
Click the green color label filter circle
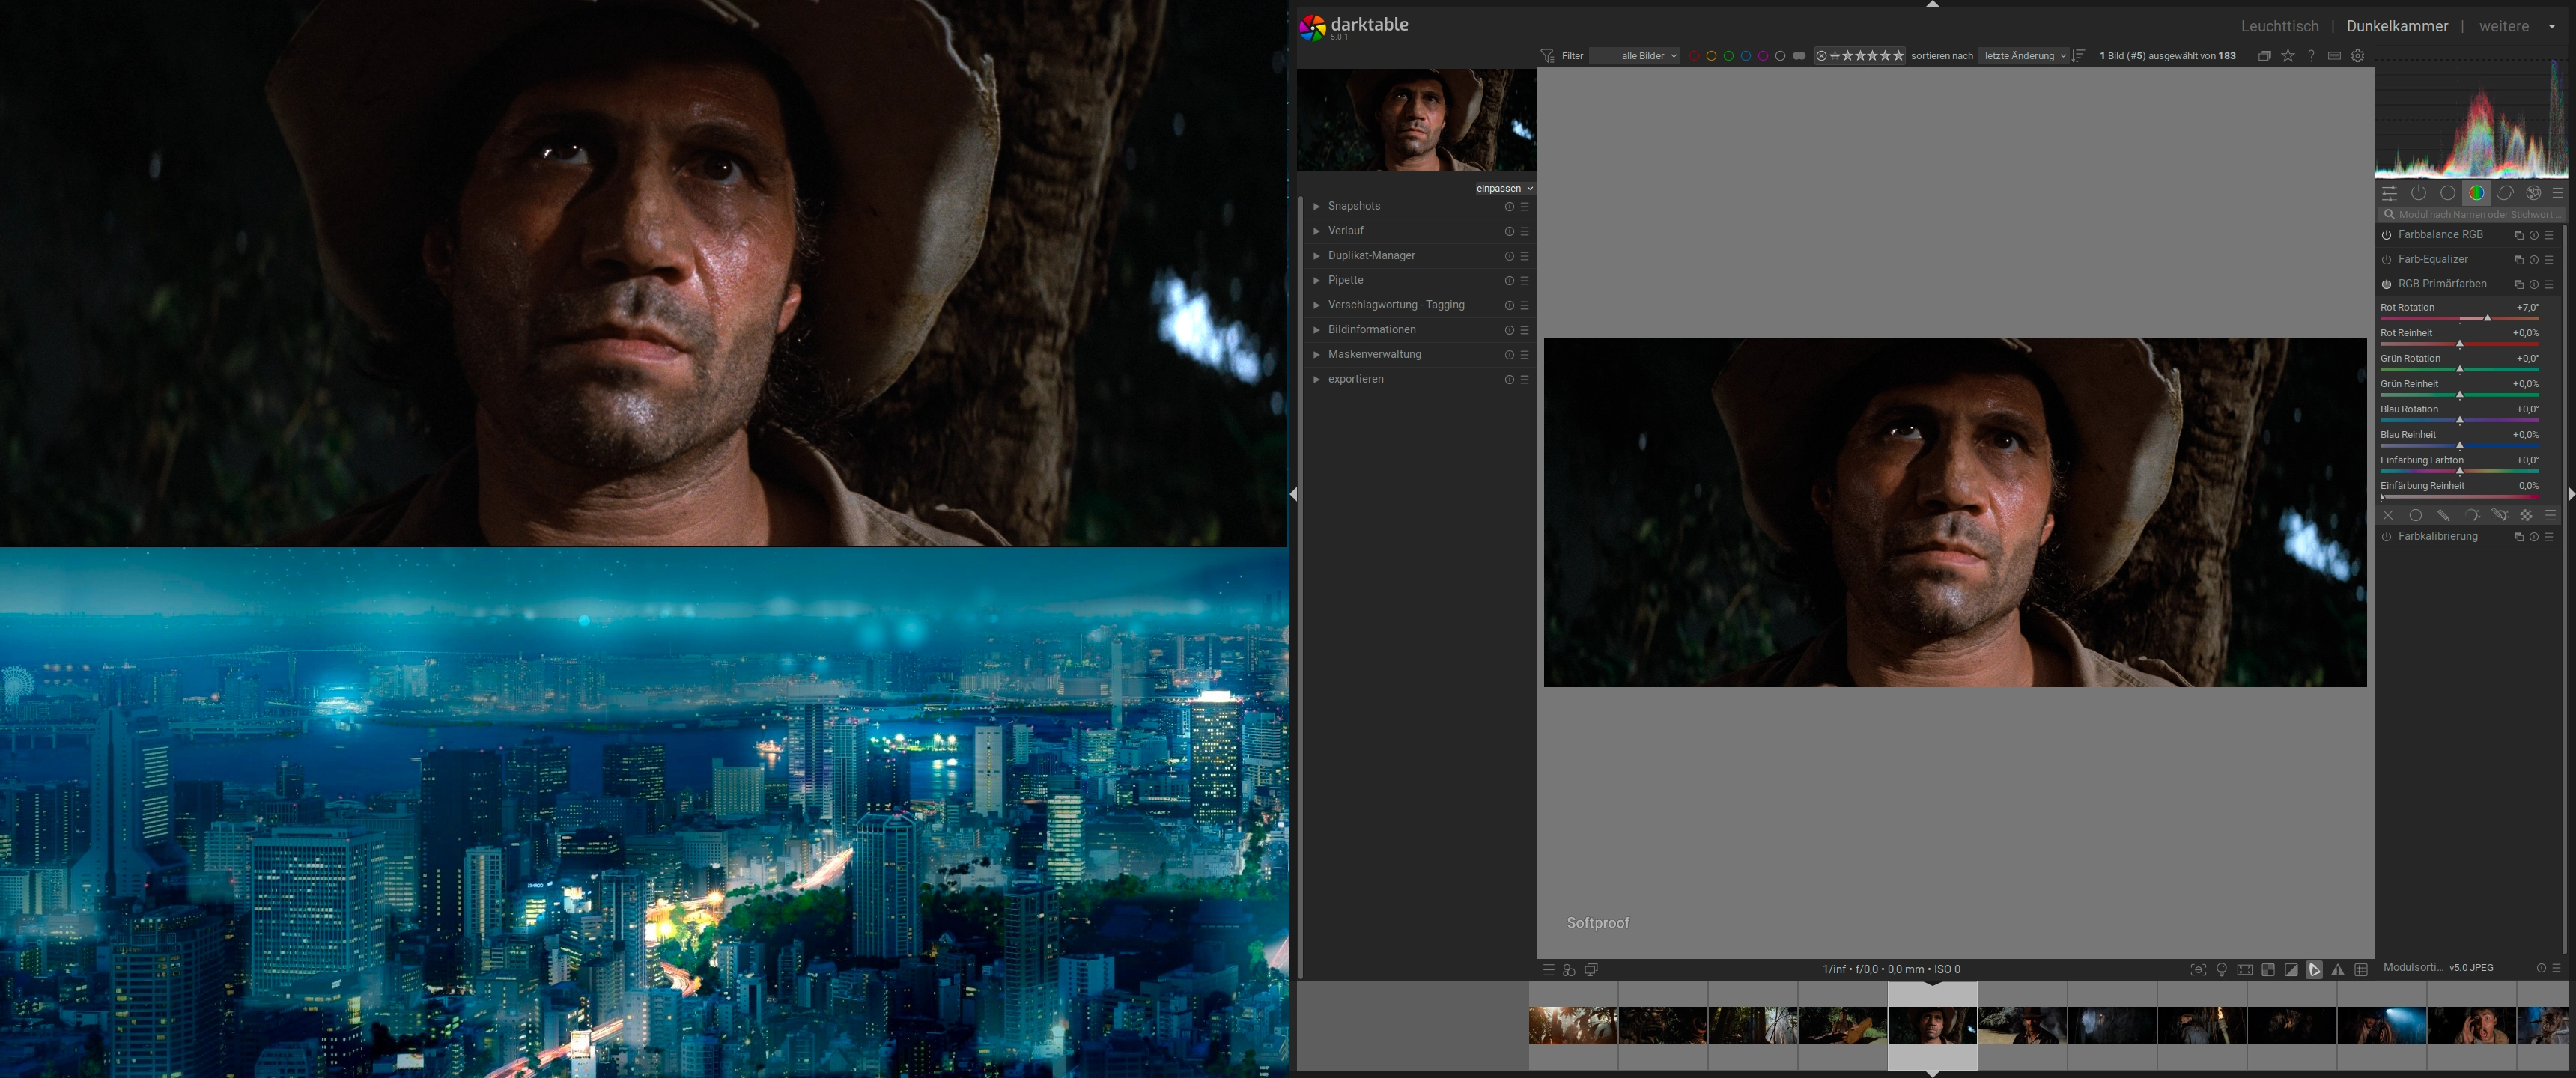click(x=1728, y=56)
